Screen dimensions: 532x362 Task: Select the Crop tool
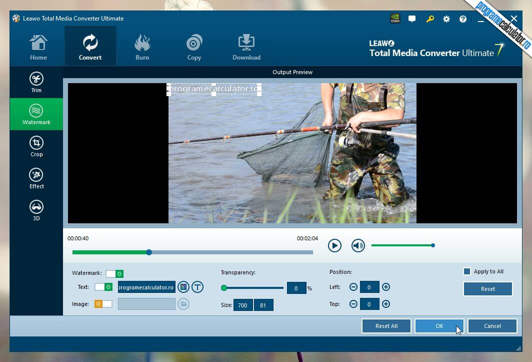tap(36, 147)
